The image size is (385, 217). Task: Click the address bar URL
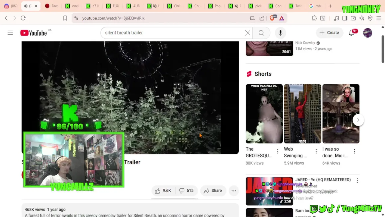pyautogui.click(x=113, y=18)
